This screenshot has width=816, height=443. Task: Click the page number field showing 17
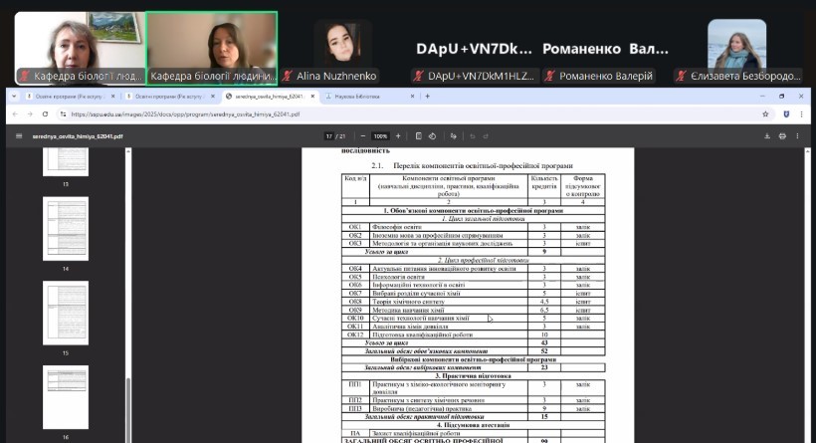(x=328, y=136)
